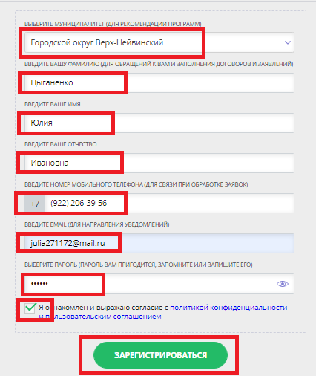The image size is (316, 376).
Task: Open the политикой конфиденциальности link
Action: coord(228,308)
